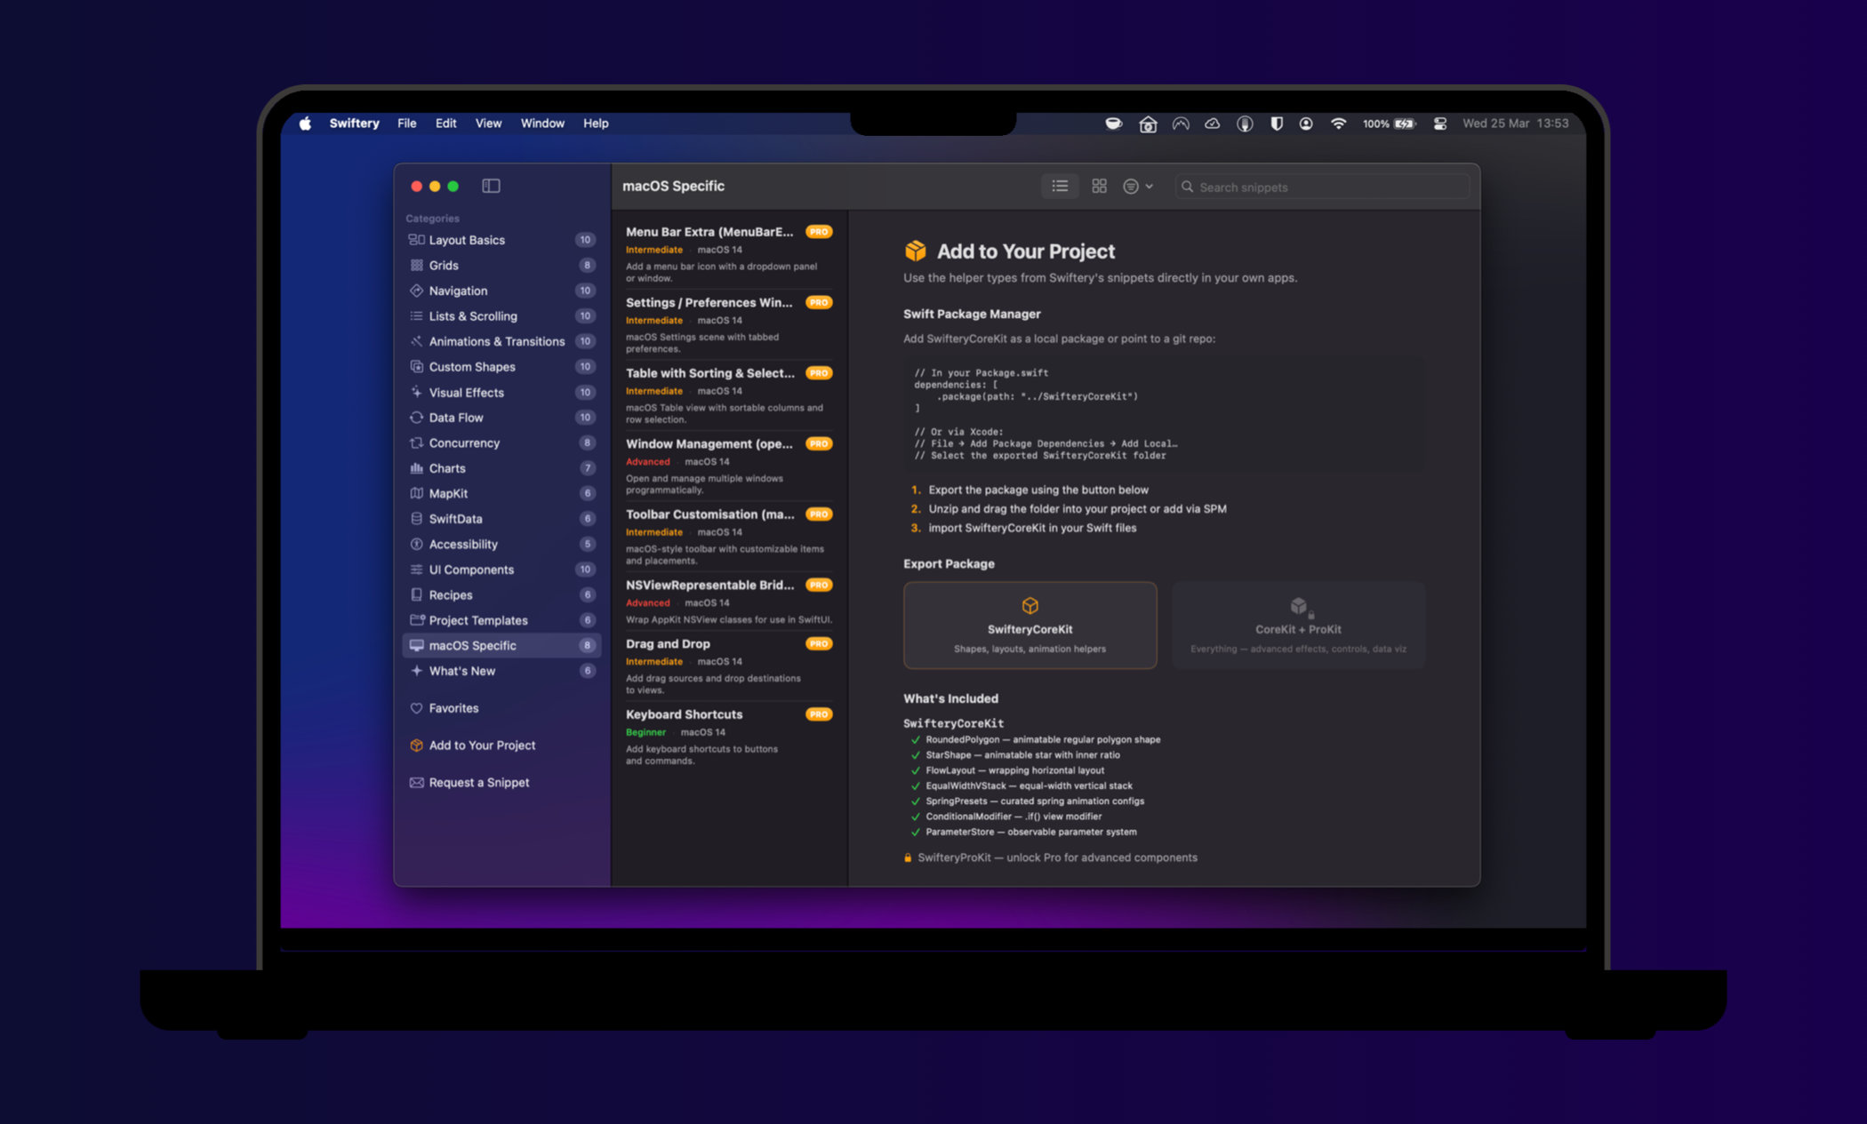
Task: Open Menu Bar Extra snippet
Action: [x=728, y=253]
